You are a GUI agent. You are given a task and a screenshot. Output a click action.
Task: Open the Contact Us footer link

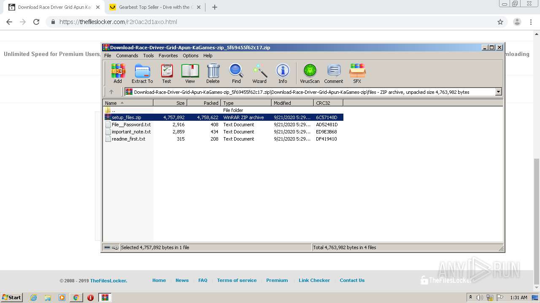click(x=352, y=280)
